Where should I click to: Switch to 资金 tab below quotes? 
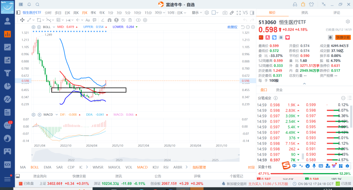coord(279,90)
